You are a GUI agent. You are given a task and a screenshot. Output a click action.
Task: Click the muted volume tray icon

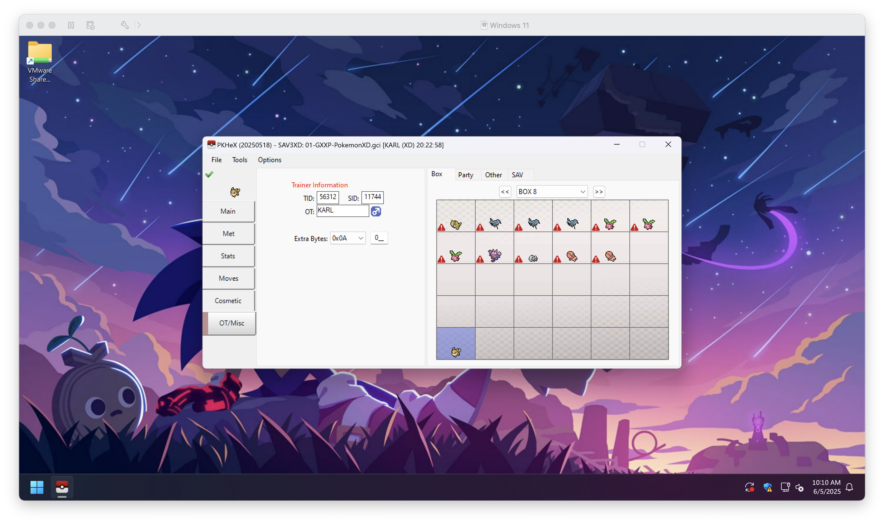click(x=800, y=488)
